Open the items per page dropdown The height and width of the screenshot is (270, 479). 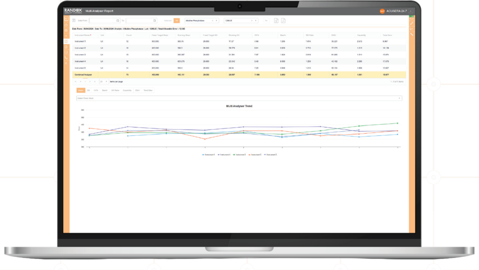click(x=103, y=81)
